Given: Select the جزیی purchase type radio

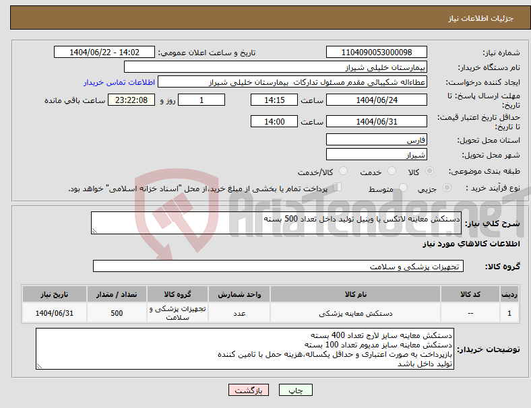Looking at the screenshot, I should coord(447,187).
